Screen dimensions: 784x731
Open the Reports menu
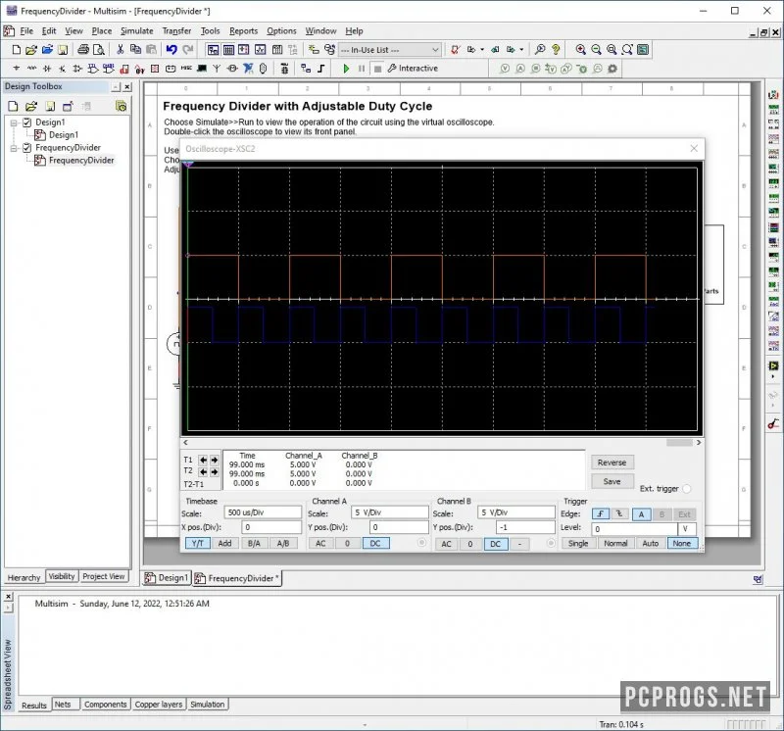point(243,31)
